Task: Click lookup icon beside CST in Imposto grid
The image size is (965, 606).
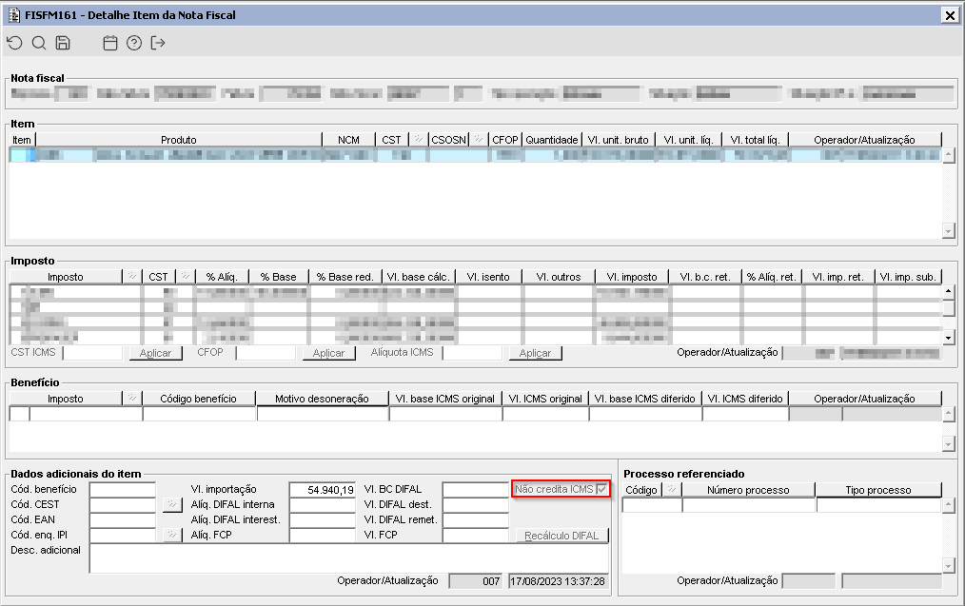Action: [x=186, y=277]
